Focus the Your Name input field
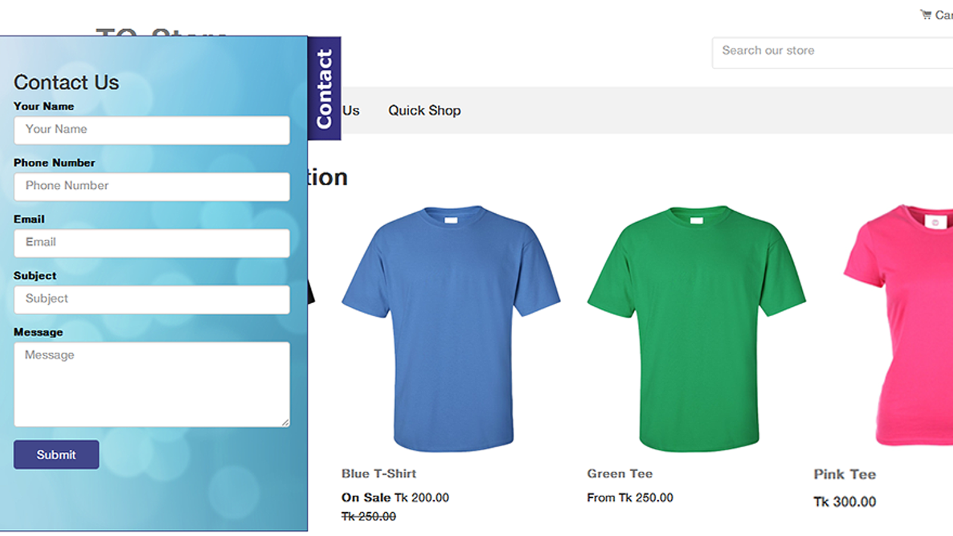Viewport: 953px width, 536px height. [152, 130]
